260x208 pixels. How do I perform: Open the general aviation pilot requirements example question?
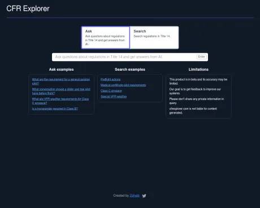click(x=61, y=81)
